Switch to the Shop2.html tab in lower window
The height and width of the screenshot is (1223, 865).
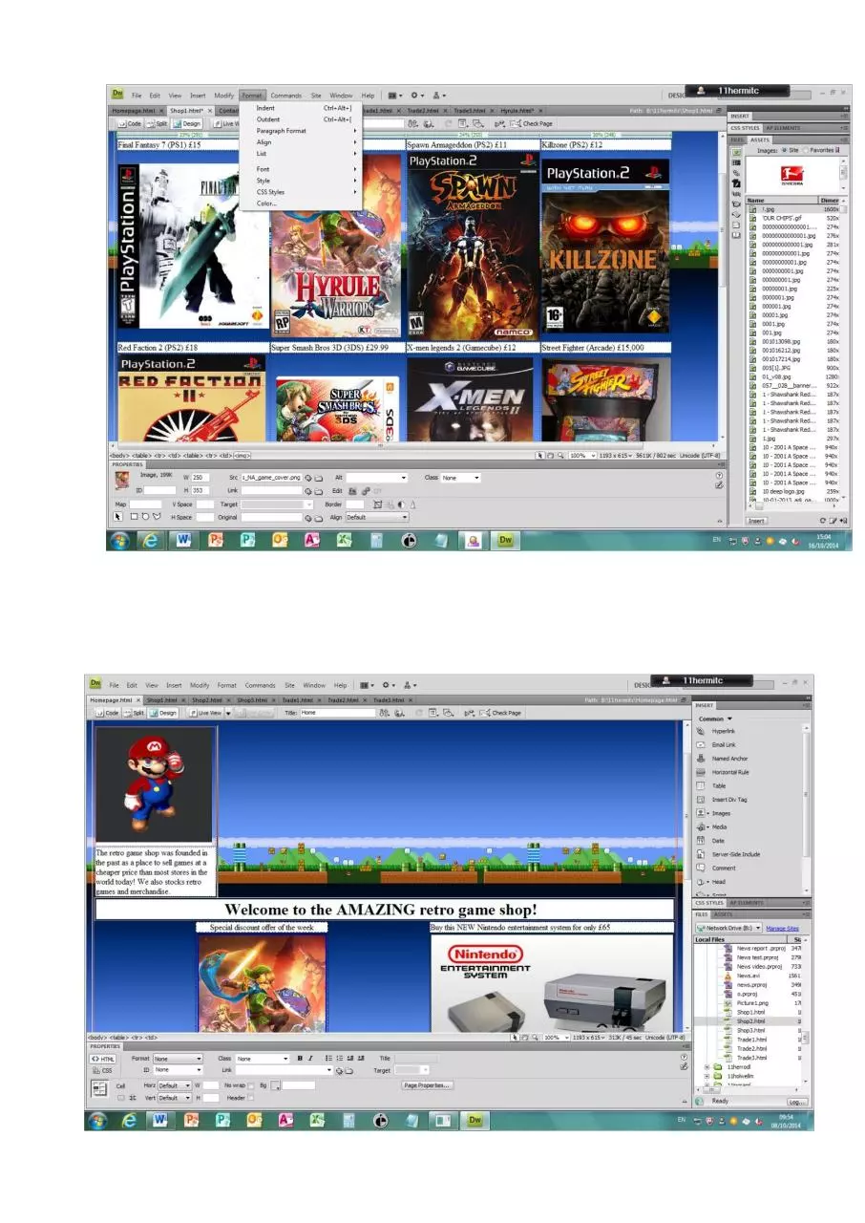(x=210, y=700)
